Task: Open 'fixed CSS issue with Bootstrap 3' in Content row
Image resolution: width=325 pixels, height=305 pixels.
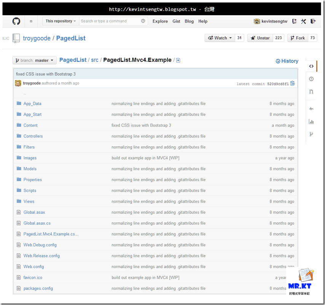Action: coord(141,125)
